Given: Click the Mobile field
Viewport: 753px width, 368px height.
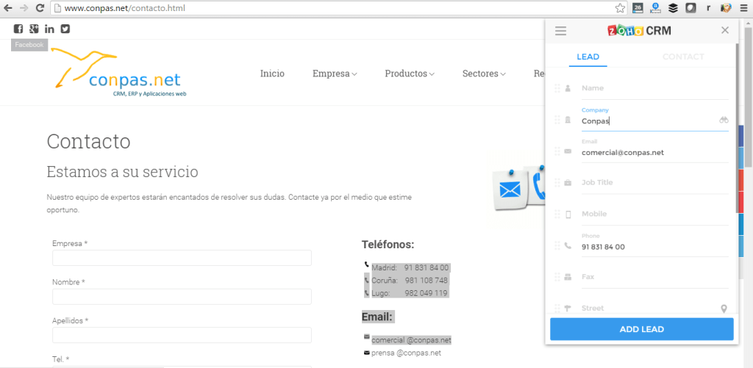Looking at the screenshot, I should 654,214.
